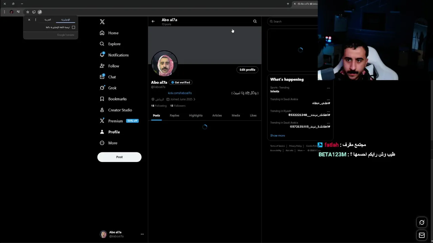Image resolution: width=433 pixels, height=243 pixels.
Task: Bookmark this page with the star icon
Action: 28,12
